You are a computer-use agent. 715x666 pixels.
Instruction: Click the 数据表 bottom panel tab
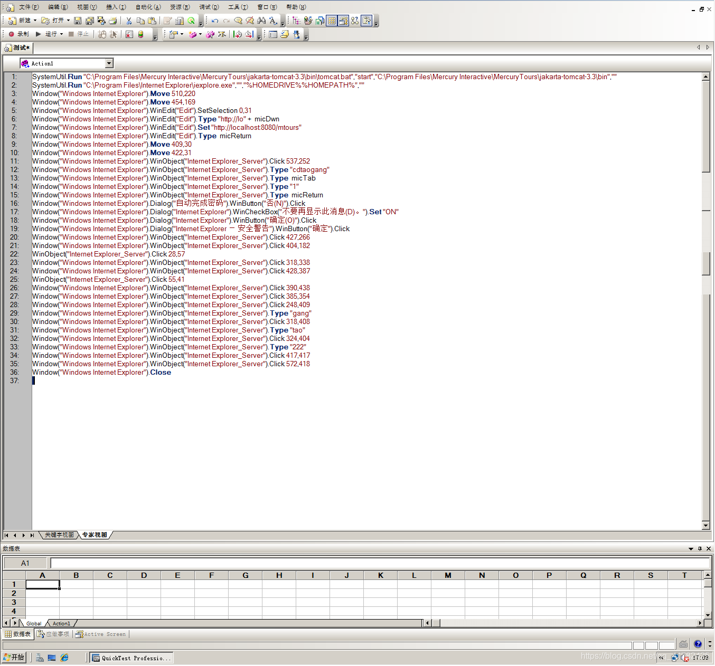click(18, 634)
